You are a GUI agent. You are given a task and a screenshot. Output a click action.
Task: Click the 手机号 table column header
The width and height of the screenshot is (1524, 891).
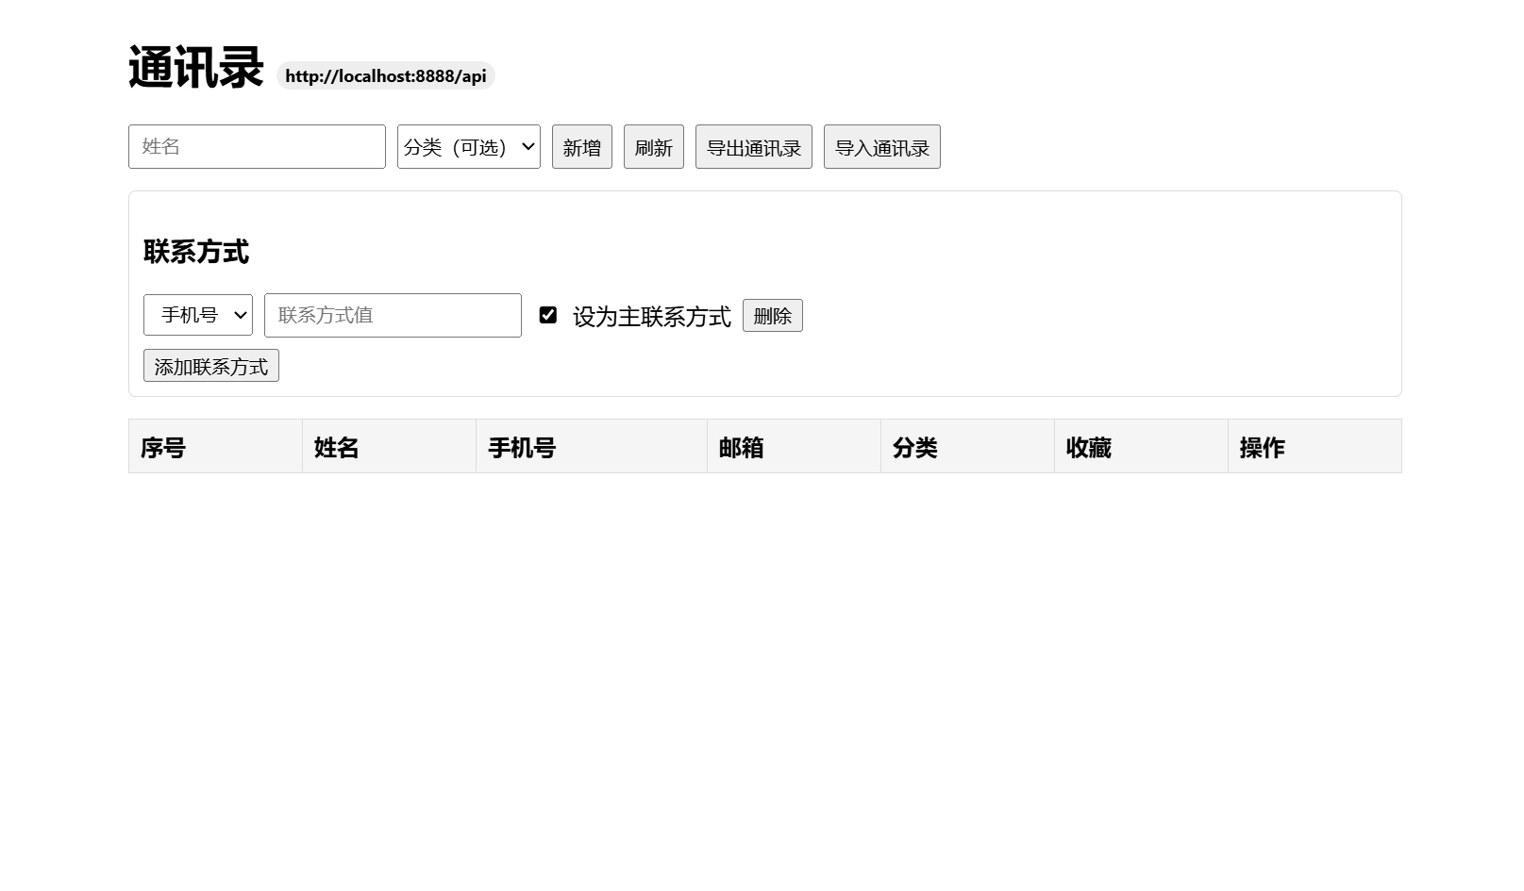click(x=592, y=447)
